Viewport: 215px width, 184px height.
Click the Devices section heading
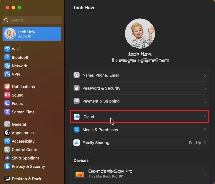coord(81,160)
